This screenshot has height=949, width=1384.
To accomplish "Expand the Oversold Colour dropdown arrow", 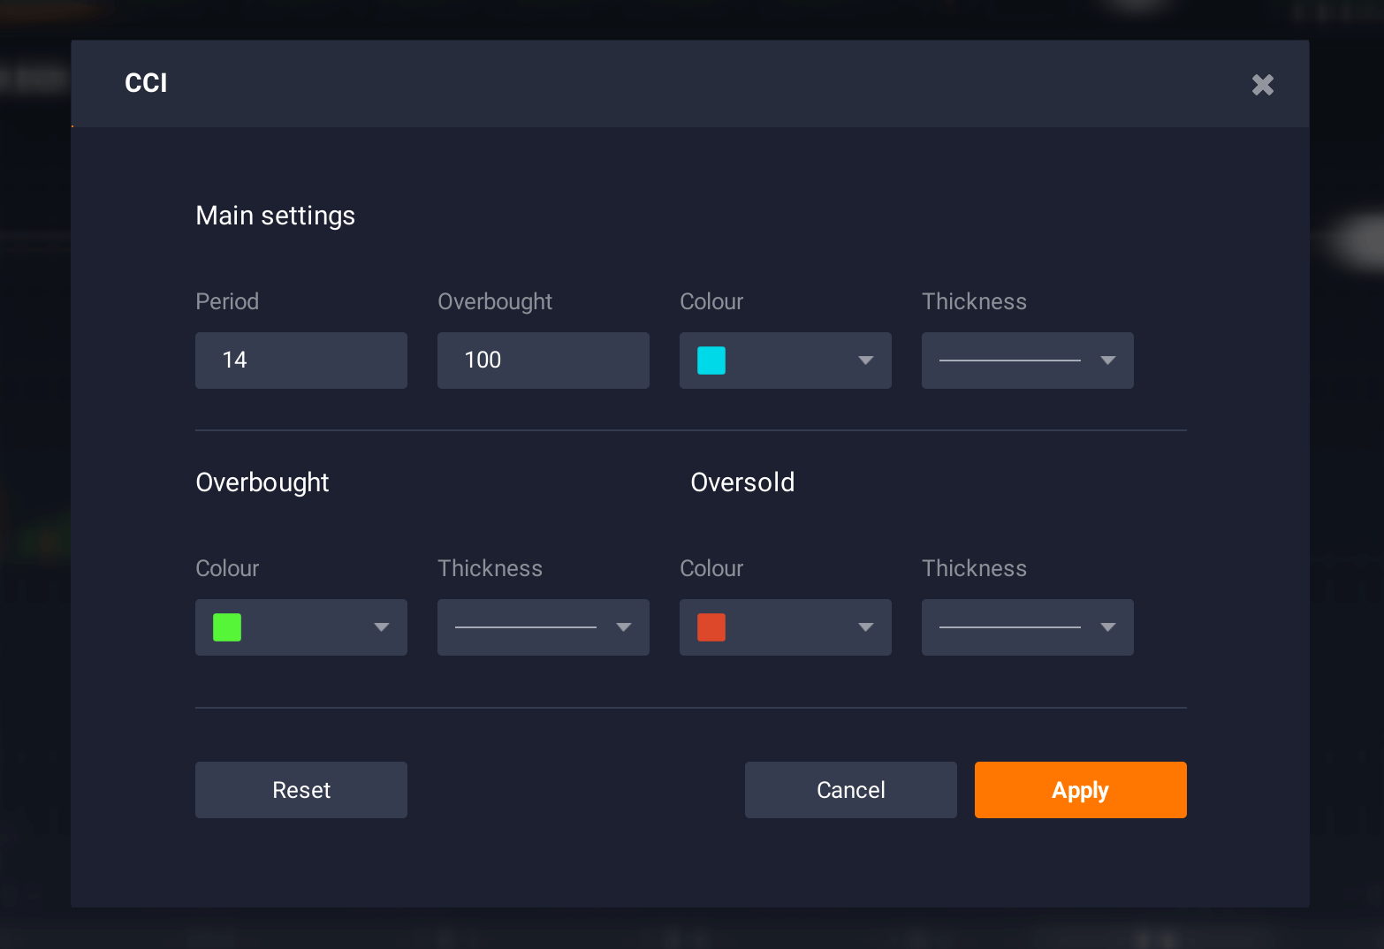I will tap(865, 627).
